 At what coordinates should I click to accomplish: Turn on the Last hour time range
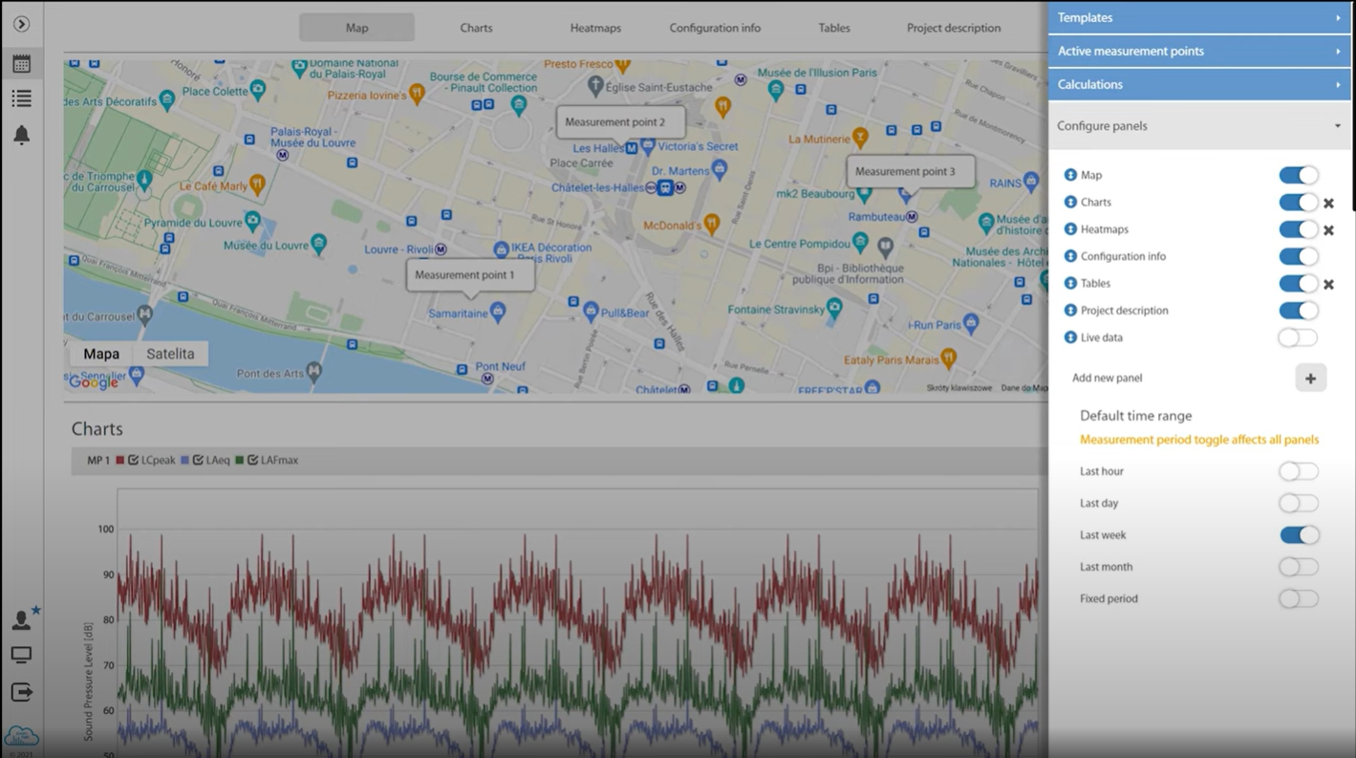coord(1298,471)
